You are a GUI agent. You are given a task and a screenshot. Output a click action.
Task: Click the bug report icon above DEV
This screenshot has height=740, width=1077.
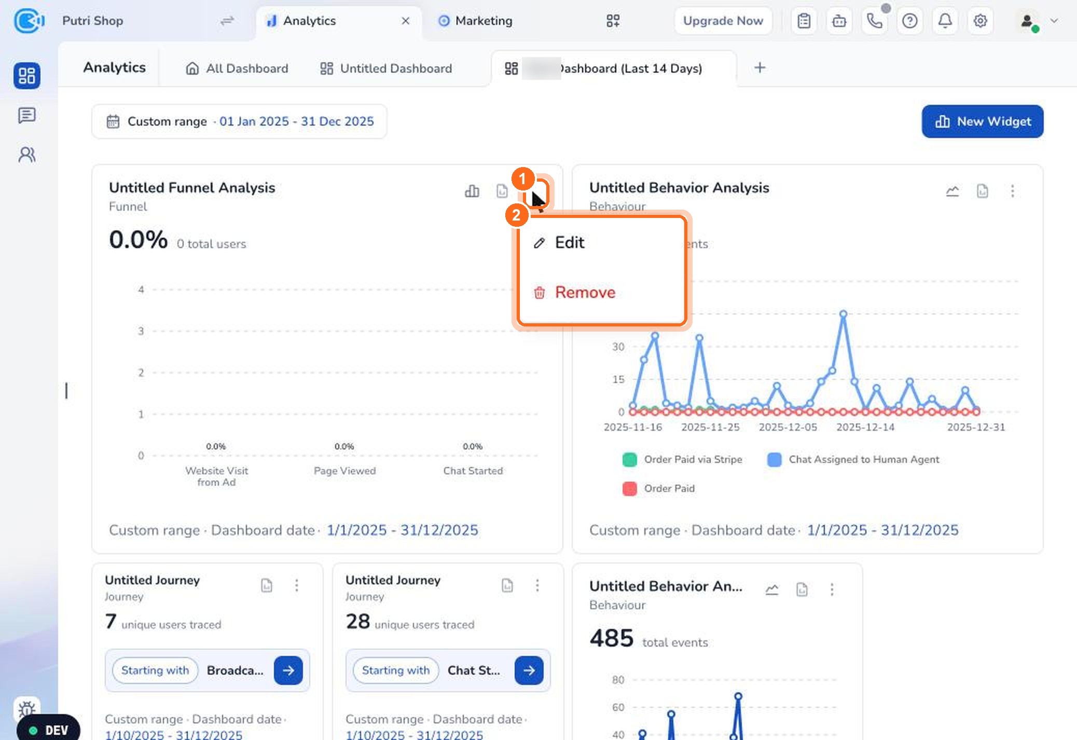pos(27,708)
